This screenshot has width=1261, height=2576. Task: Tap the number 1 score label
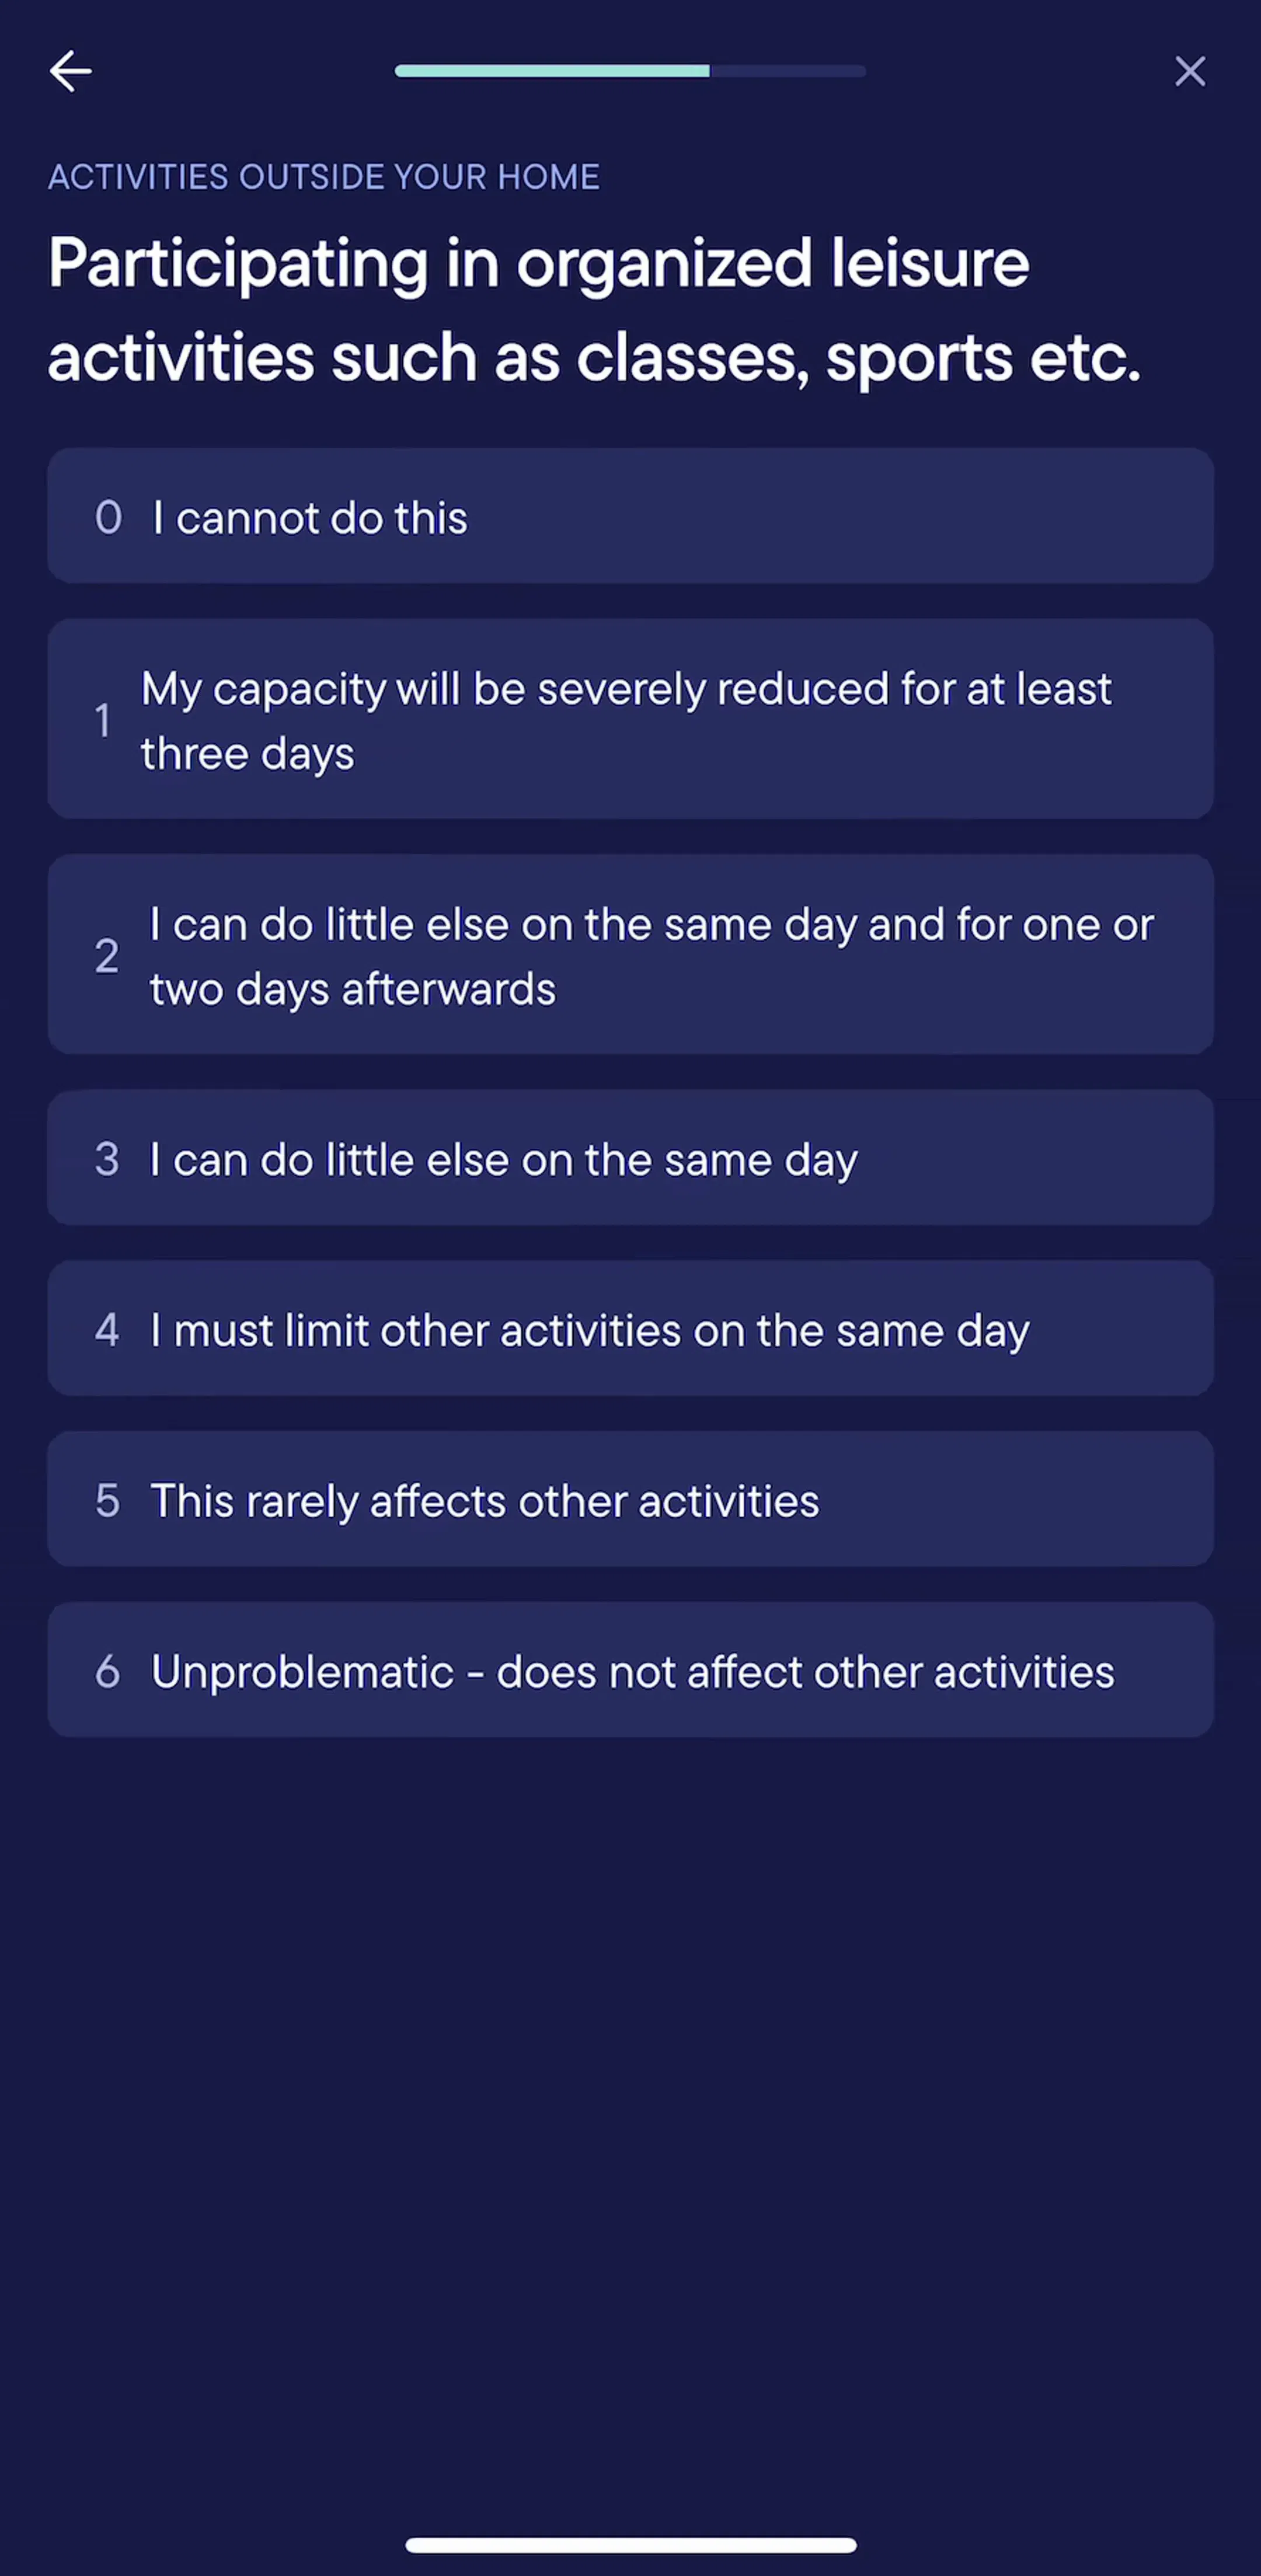(x=102, y=720)
